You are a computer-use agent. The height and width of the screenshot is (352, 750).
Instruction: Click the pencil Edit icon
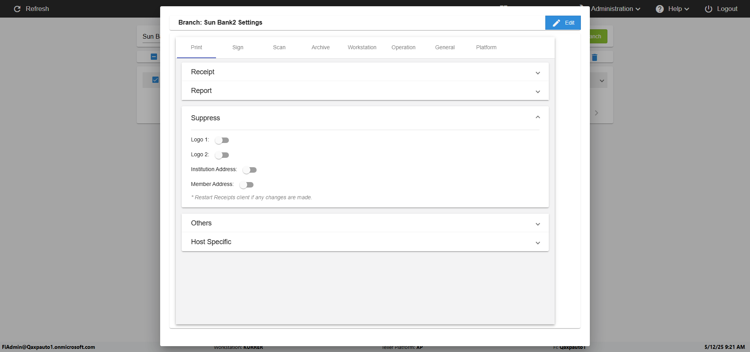coord(556,23)
